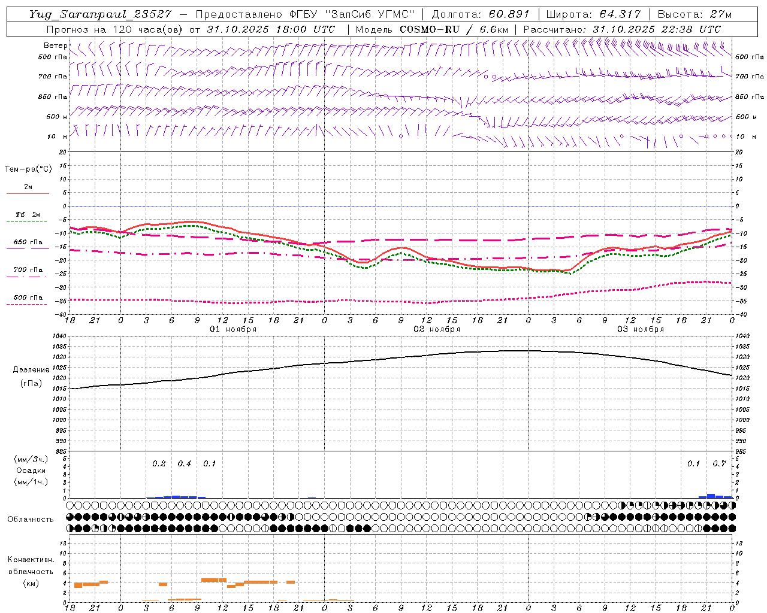Click the (мм/3ч.) precipitation unit label

tap(31, 459)
